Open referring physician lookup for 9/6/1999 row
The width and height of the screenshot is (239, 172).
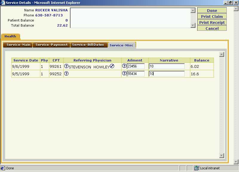tap(66, 66)
